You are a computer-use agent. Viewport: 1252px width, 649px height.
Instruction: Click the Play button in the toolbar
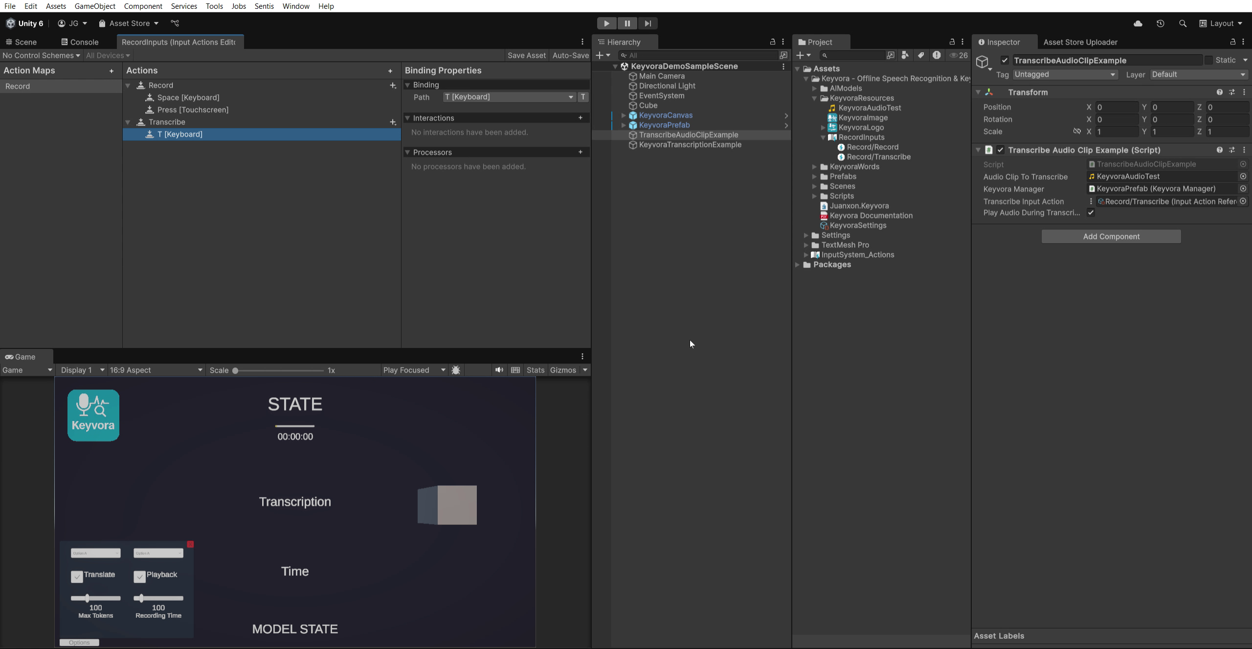click(606, 23)
